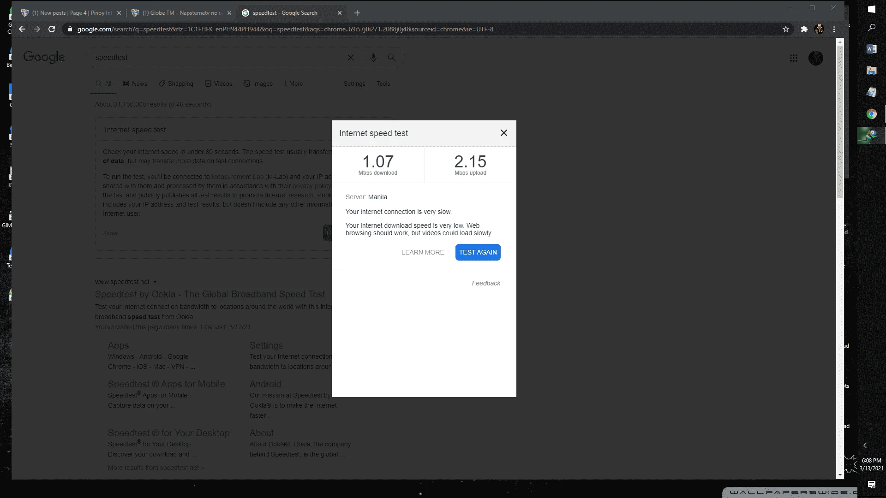Screen dimensions: 886x498
Task: Open search Tools
Action: click(x=383, y=83)
